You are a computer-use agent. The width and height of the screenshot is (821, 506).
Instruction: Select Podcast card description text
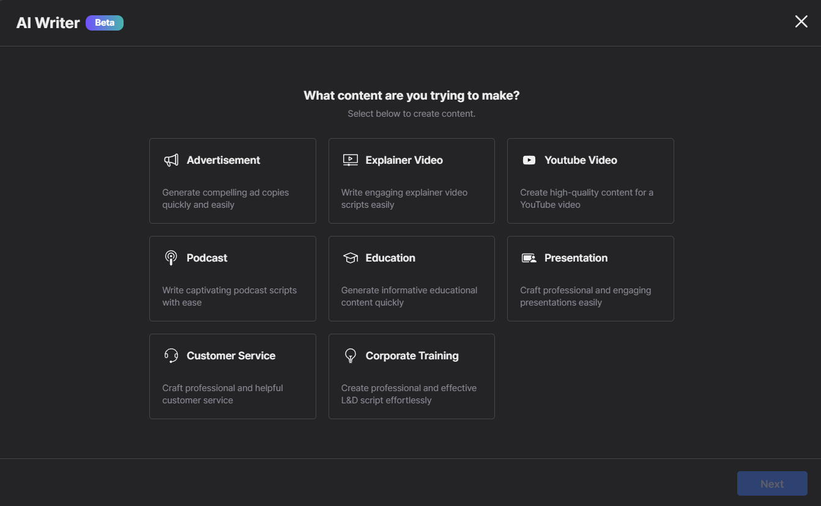coord(229,296)
